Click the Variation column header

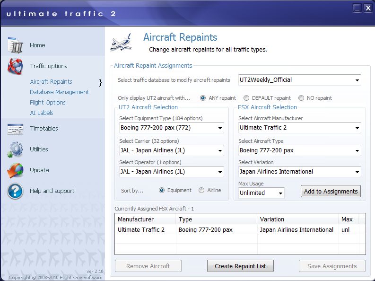298,220
